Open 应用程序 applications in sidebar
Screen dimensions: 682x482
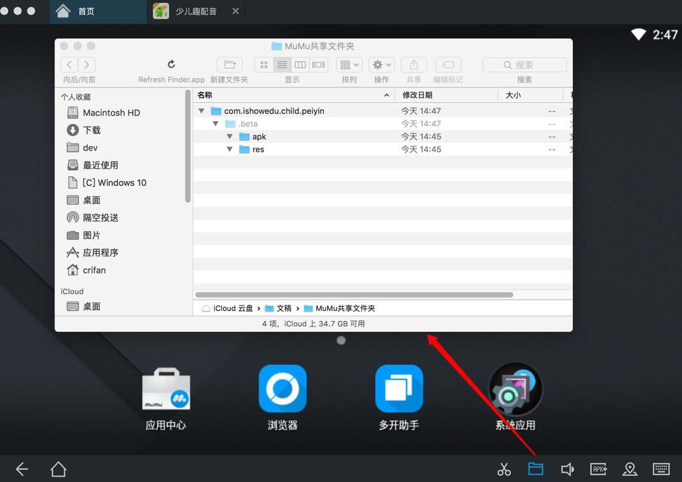point(100,252)
